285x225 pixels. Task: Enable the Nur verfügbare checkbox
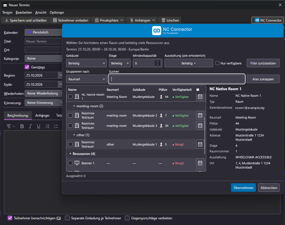(x=217, y=63)
